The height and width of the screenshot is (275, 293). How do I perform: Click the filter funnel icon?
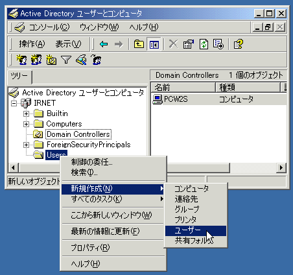click(x=66, y=60)
